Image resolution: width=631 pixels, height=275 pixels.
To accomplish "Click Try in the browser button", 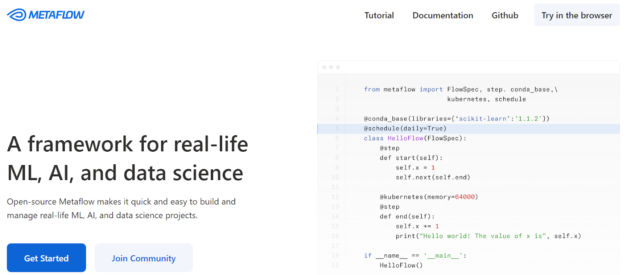I will click(577, 15).
